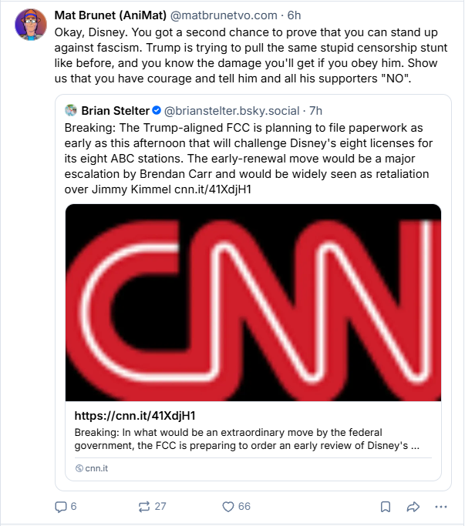Open the globe icon beside cnn.it
The height and width of the screenshot is (526, 465).
[x=79, y=468]
